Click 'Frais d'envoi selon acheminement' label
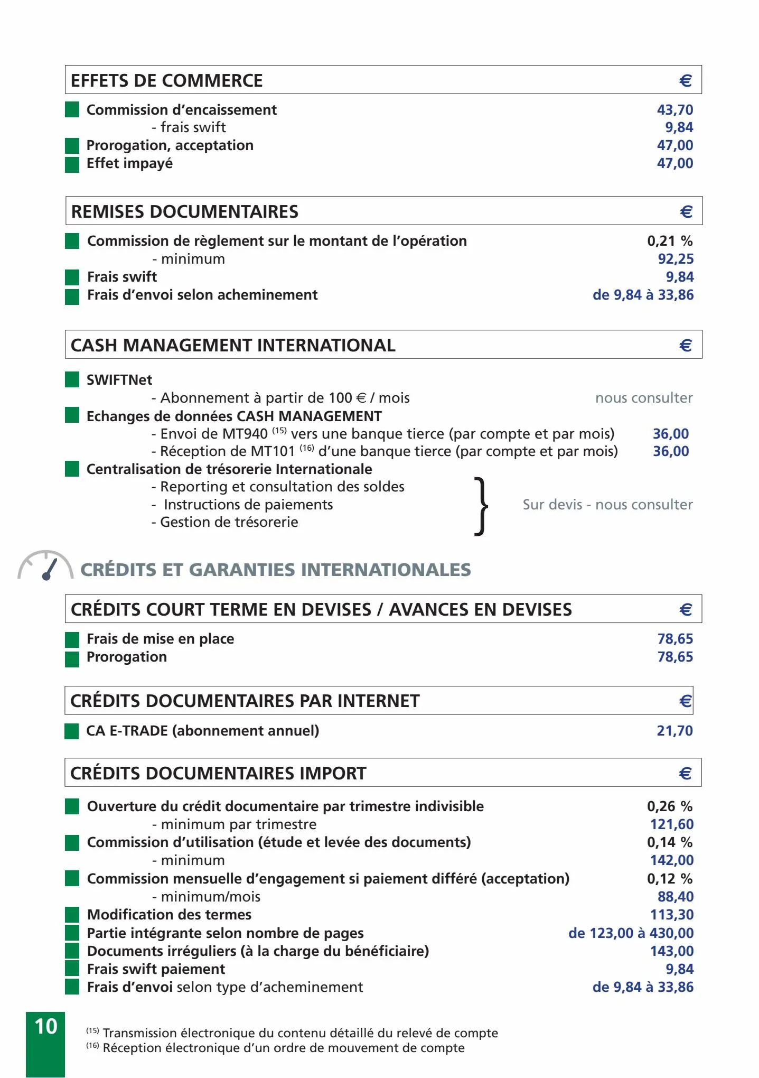 [x=202, y=295]
